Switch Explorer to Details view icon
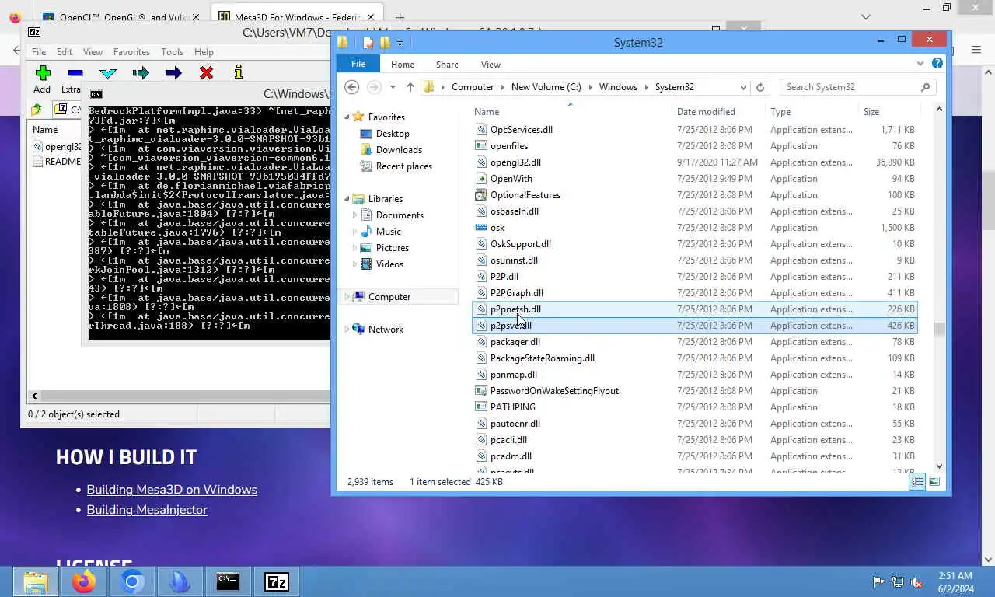 (918, 482)
